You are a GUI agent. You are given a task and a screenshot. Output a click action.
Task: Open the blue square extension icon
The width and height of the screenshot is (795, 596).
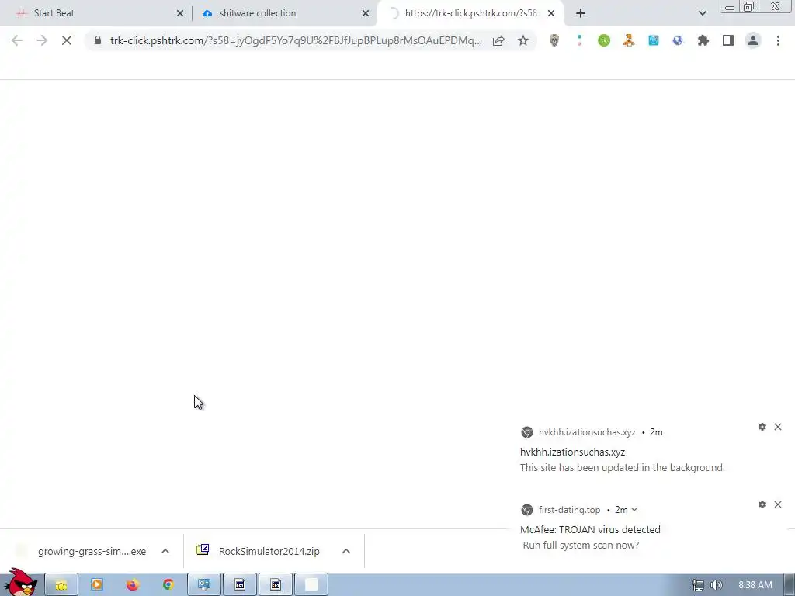point(654,40)
